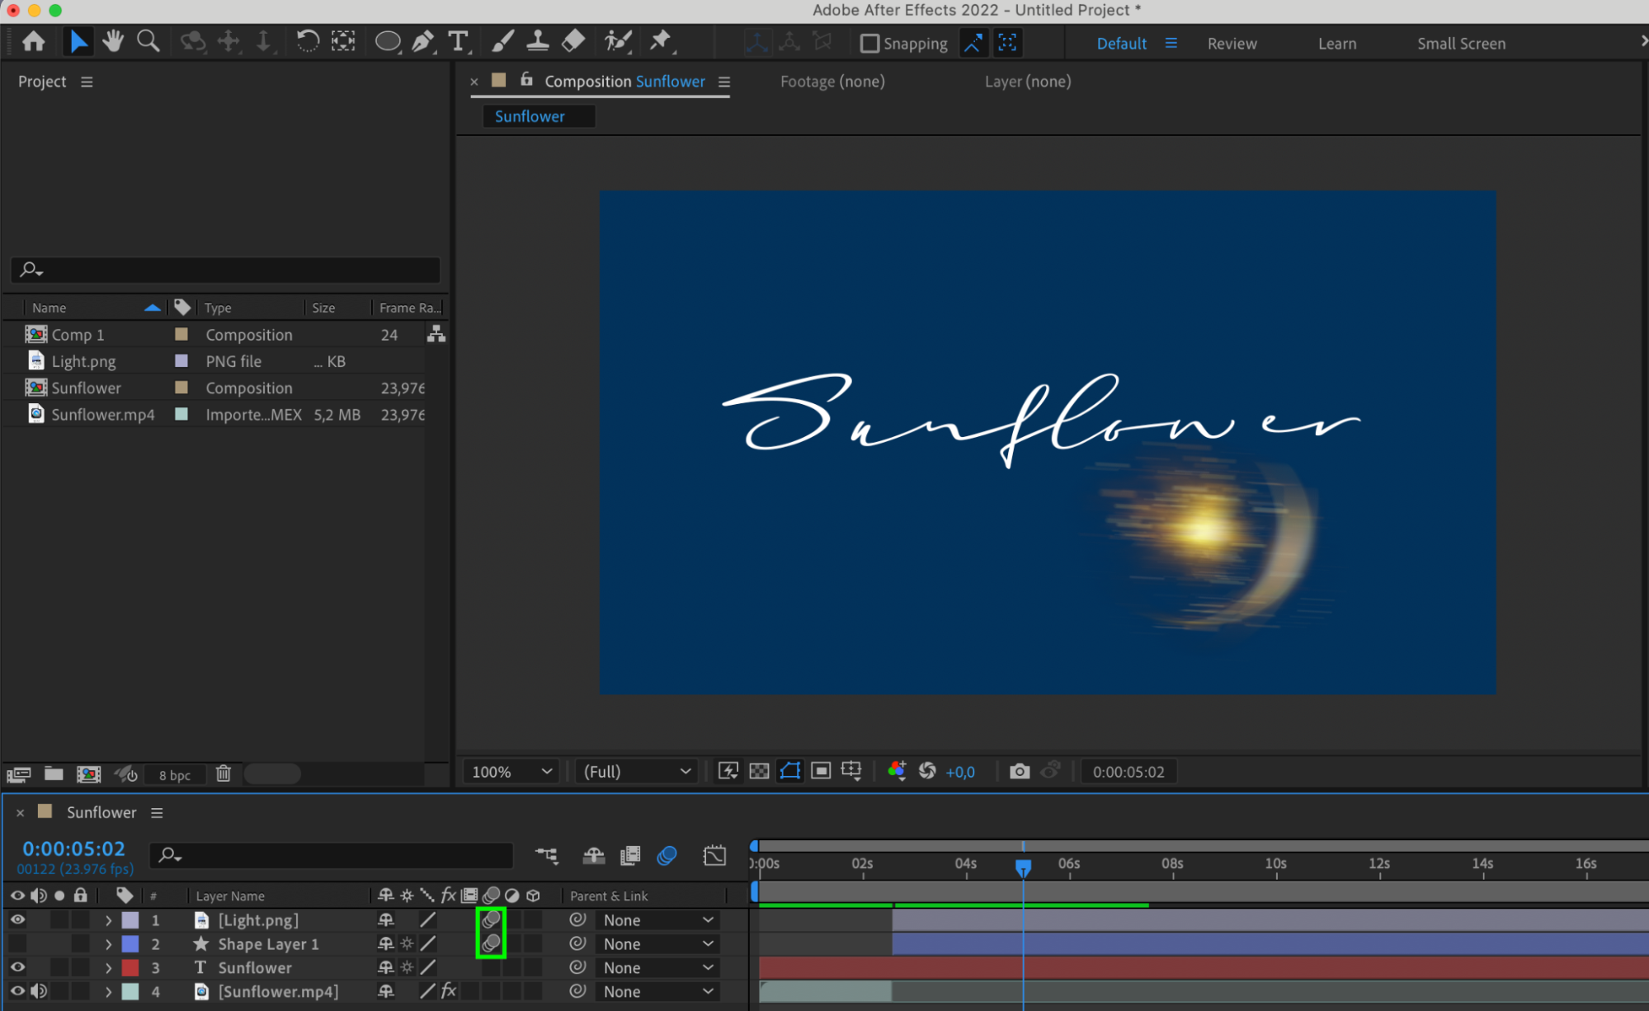
Task: Select the Ellipse shape tool
Action: (387, 40)
